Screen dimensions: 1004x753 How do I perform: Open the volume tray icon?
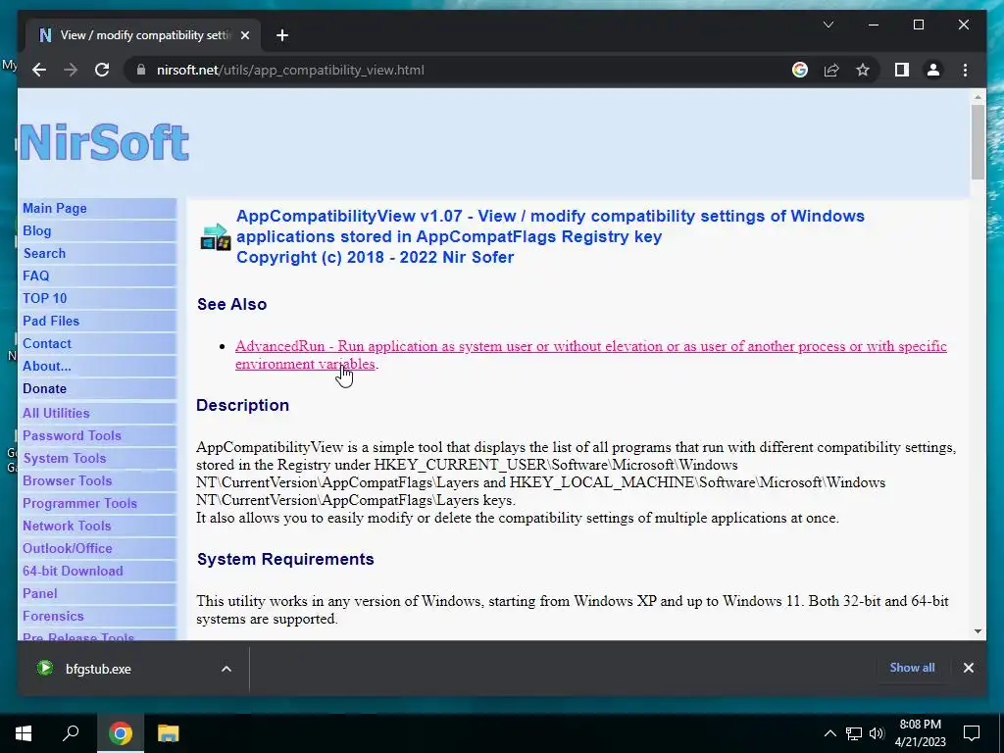[877, 733]
